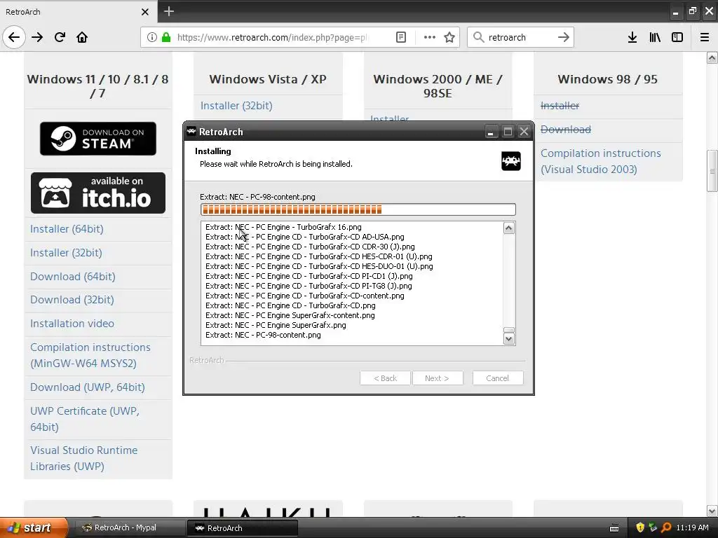Open page actions three-dot menu
Image resolution: width=718 pixels, height=538 pixels.
(430, 37)
